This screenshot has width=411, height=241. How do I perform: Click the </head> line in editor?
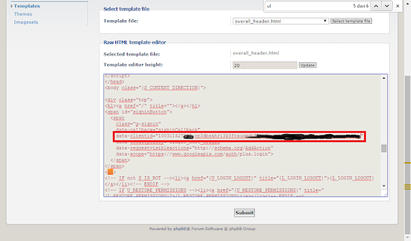[115, 82]
